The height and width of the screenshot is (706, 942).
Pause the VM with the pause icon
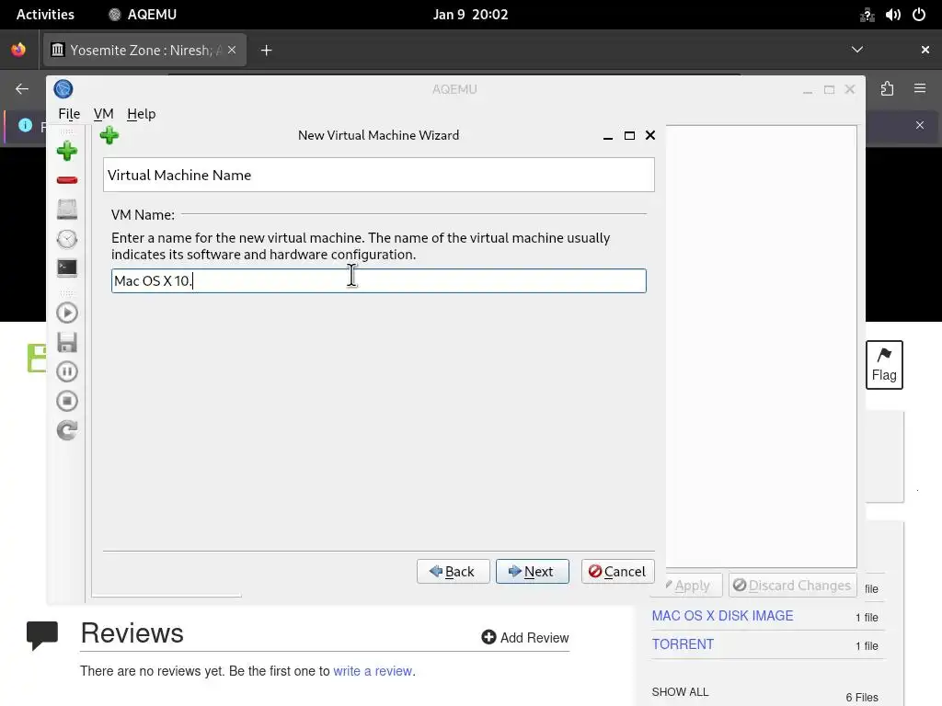66,371
